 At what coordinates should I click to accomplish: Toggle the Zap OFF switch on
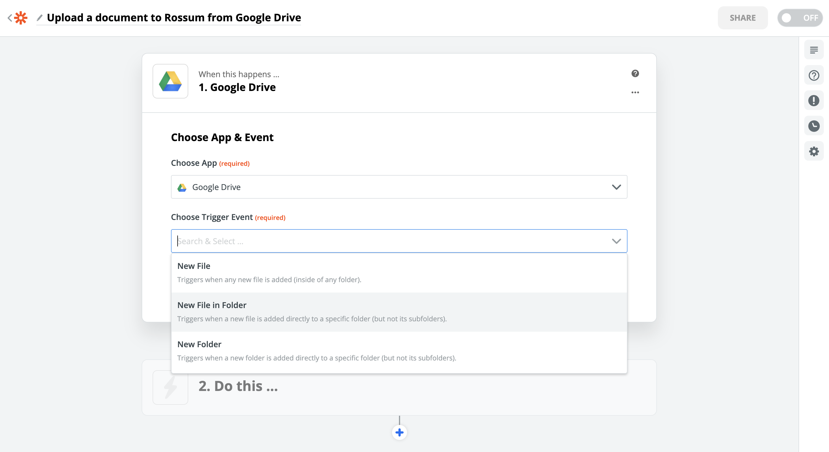point(800,18)
